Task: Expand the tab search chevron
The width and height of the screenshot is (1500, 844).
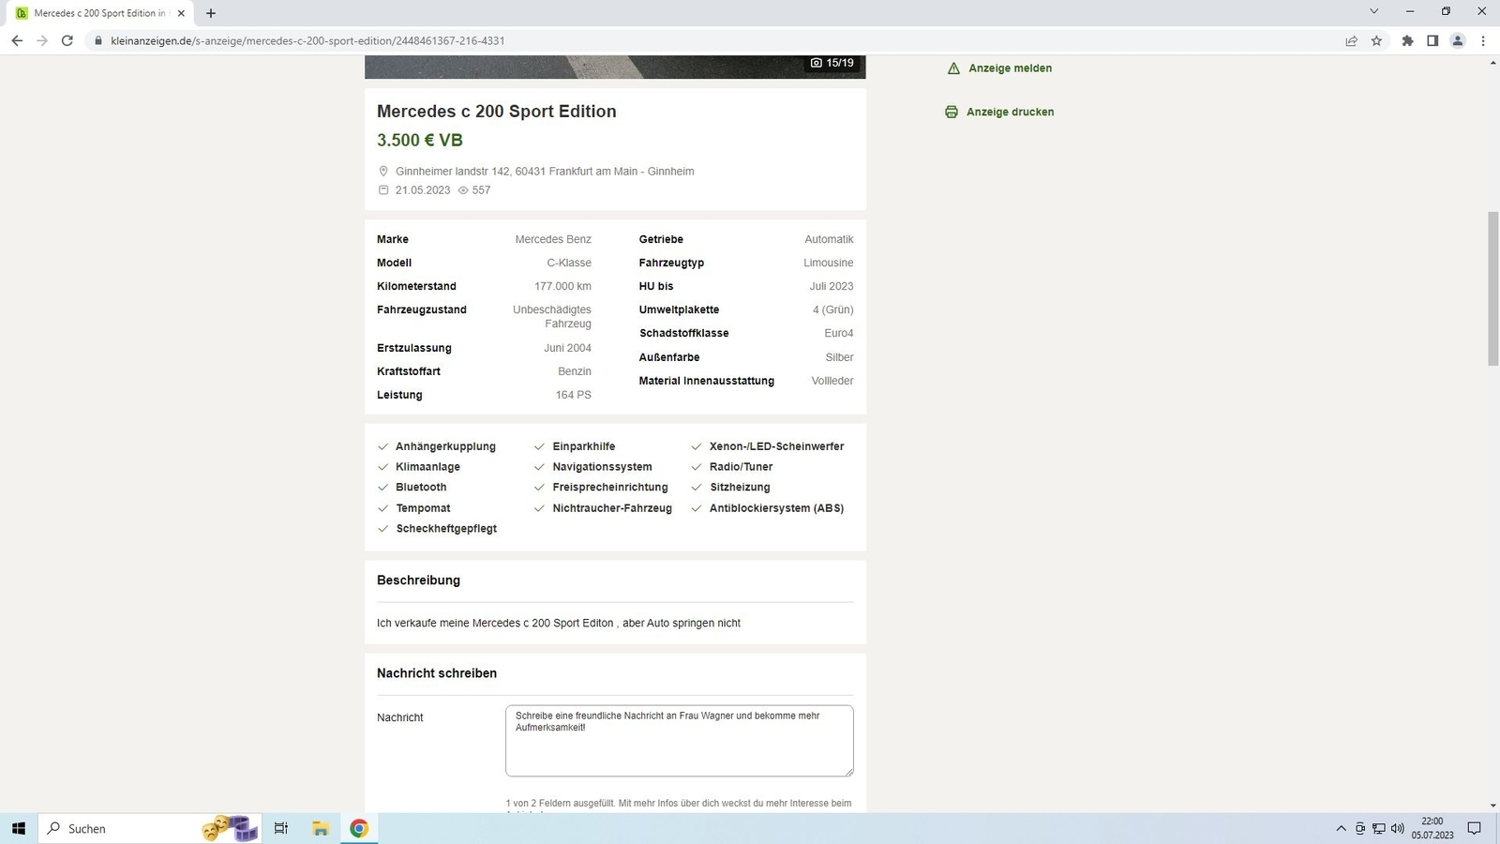Action: 1373,12
